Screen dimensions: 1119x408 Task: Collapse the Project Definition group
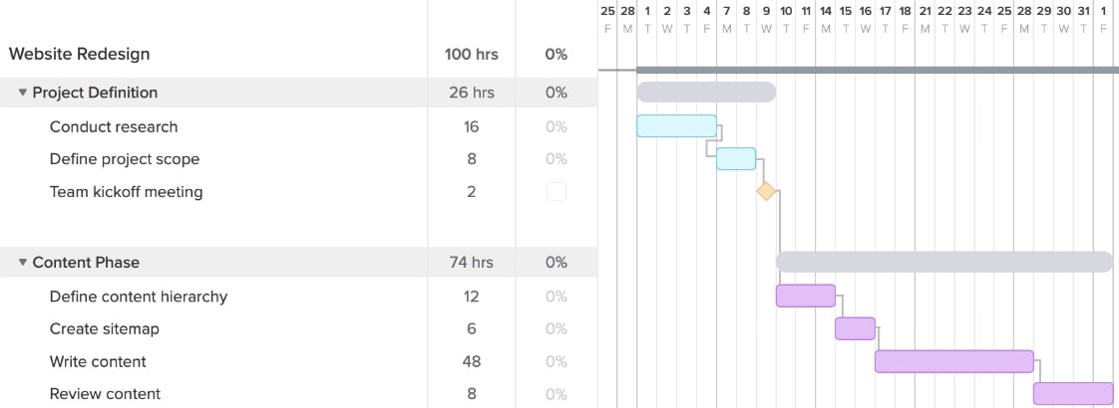(x=23, y=93)
